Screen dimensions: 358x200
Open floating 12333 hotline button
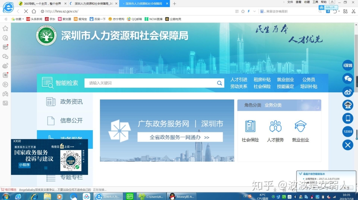click(x=348, y=132)
